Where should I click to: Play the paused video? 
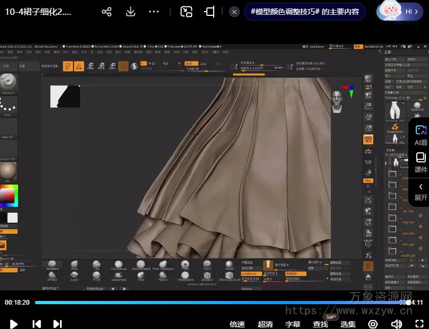point(14,324)
